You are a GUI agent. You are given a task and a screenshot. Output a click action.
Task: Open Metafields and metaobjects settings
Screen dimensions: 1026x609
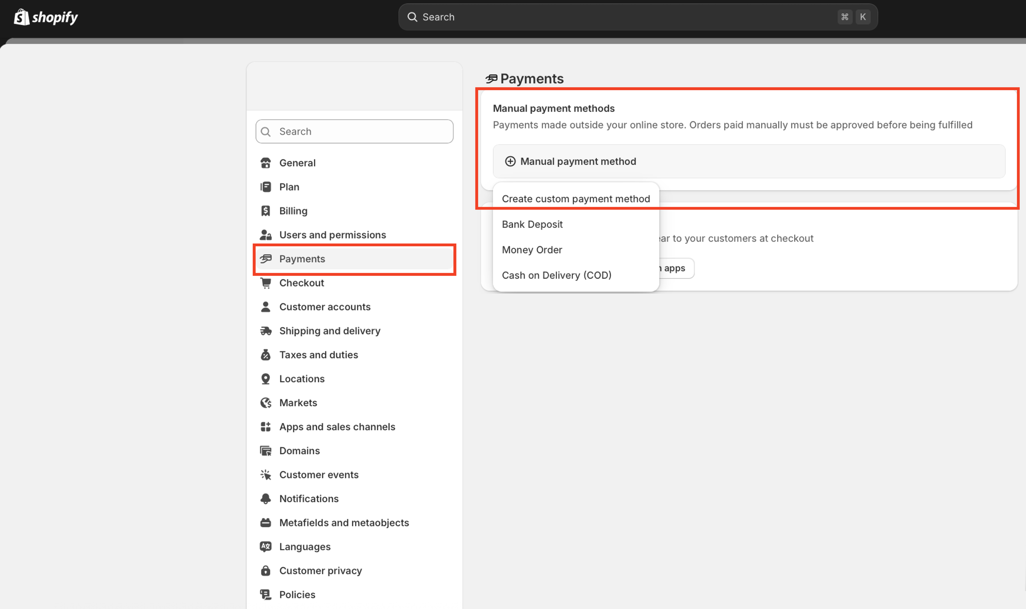pyautogui.click(x=344, y=522)
